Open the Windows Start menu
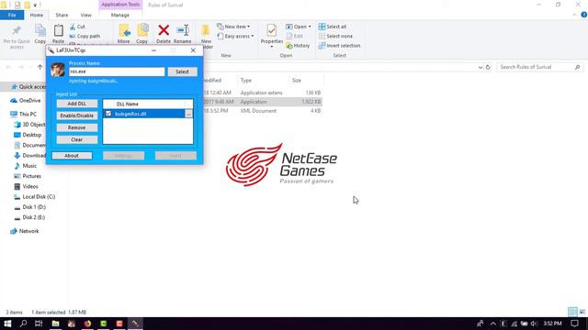Viewport: 588px width, 330px height. coord(7,324)
